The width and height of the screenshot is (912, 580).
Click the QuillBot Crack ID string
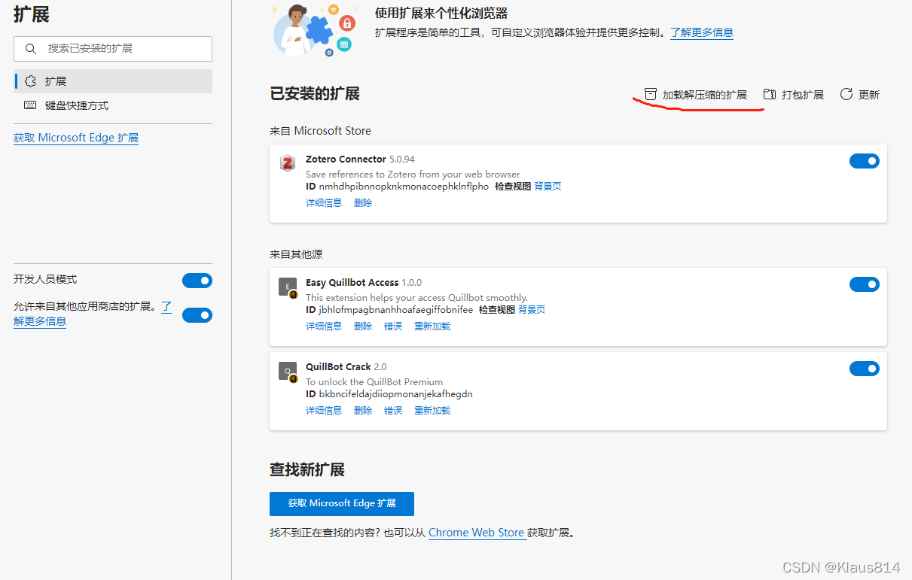[x=395, y=394]
